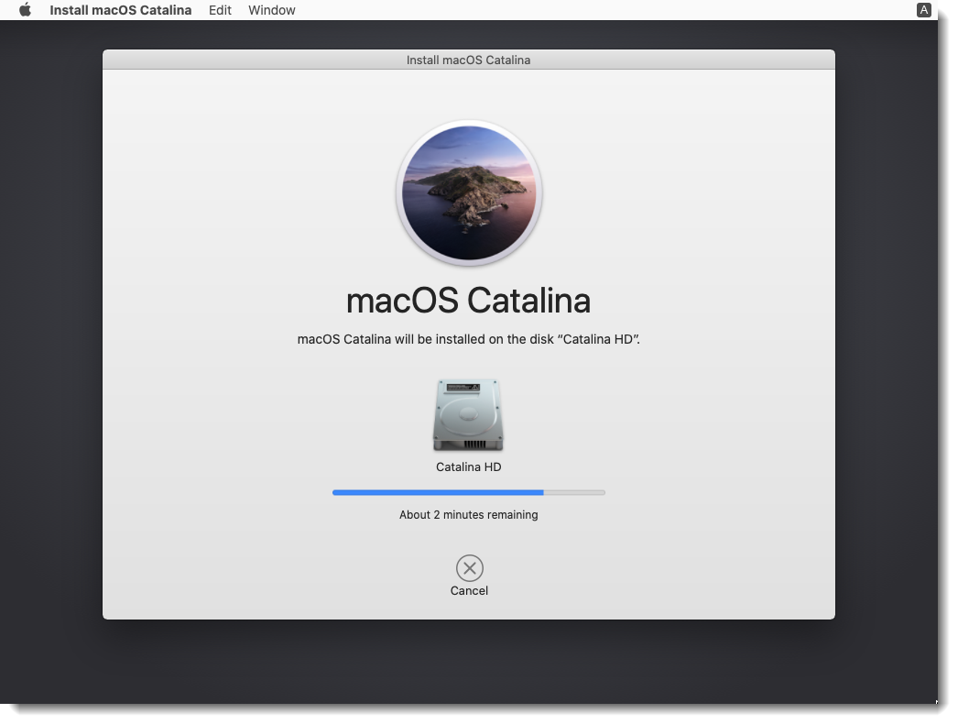The width and height of the screenshot is (958, 724).
Task: Click the gray unfilled end of progress bar
Action: click(x=574, y=492)
